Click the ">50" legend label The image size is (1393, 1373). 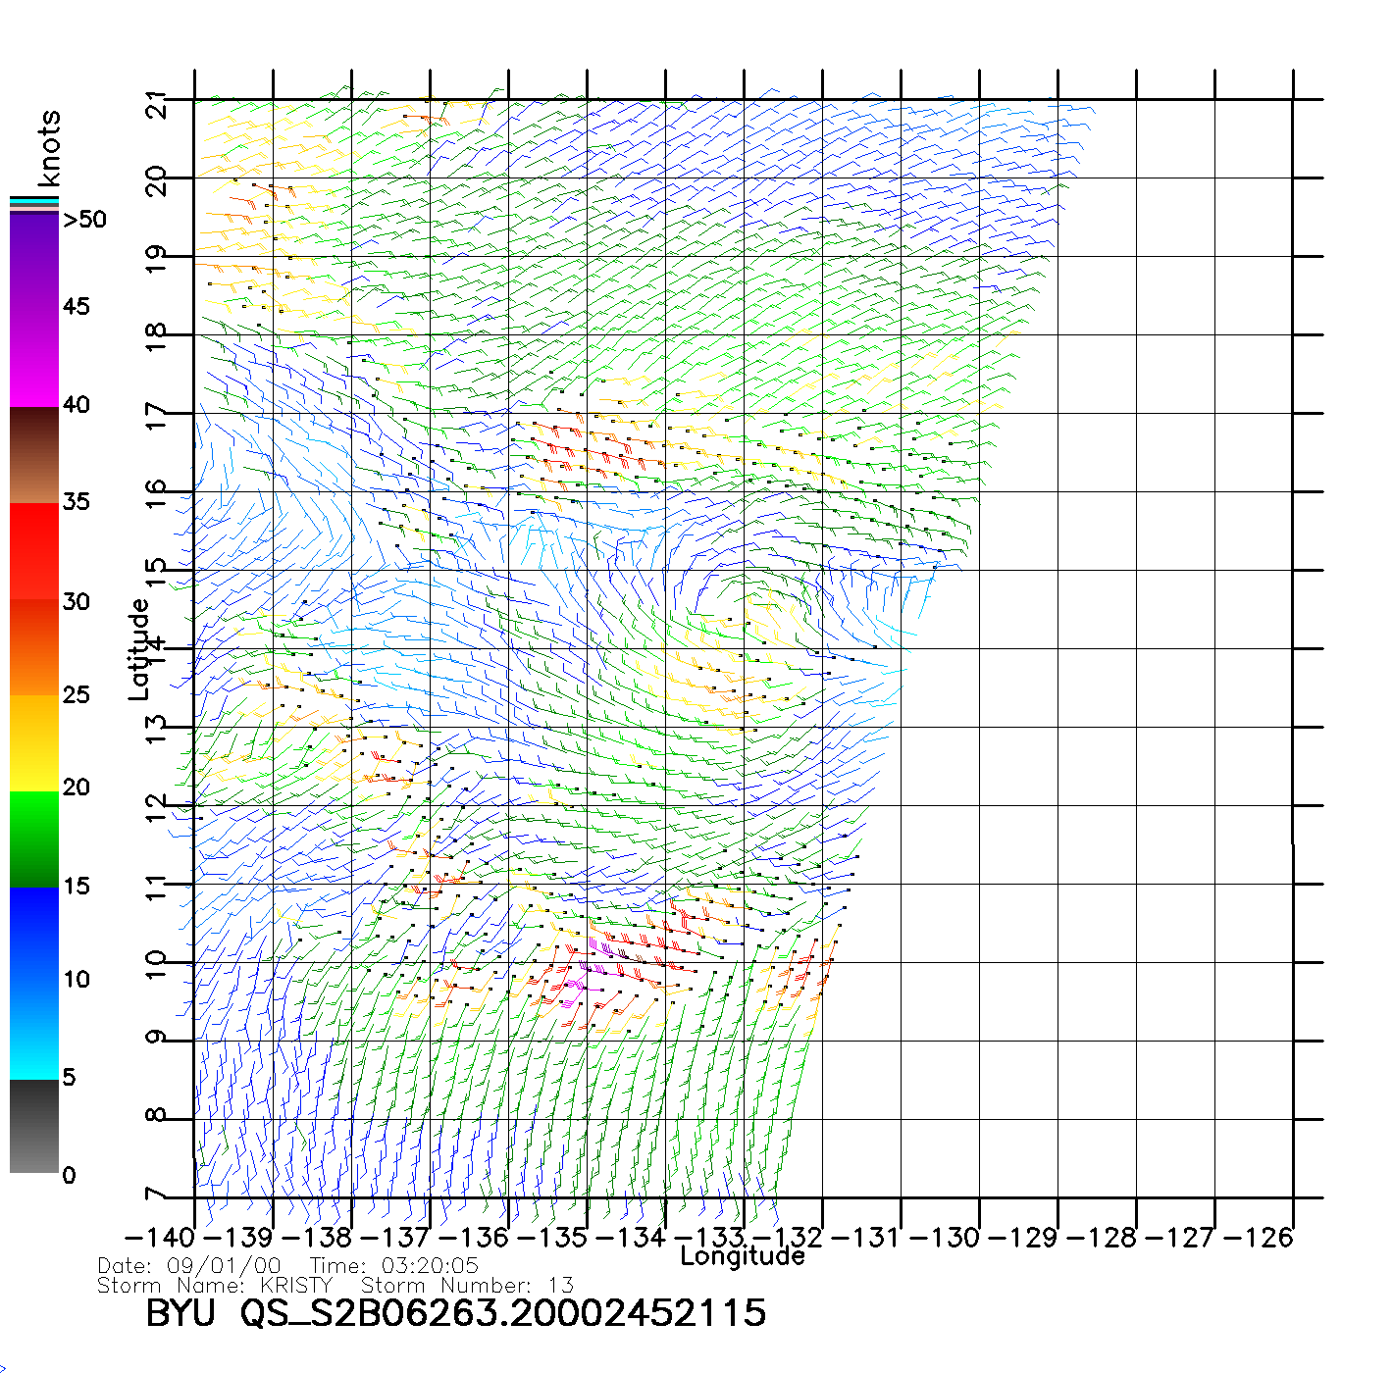click(x=84, y=220)
